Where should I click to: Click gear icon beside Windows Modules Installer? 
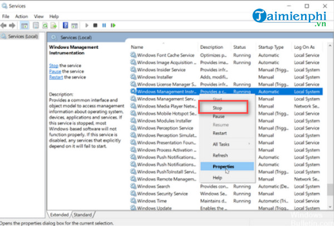pyautogui.click(x=133, y=120)
